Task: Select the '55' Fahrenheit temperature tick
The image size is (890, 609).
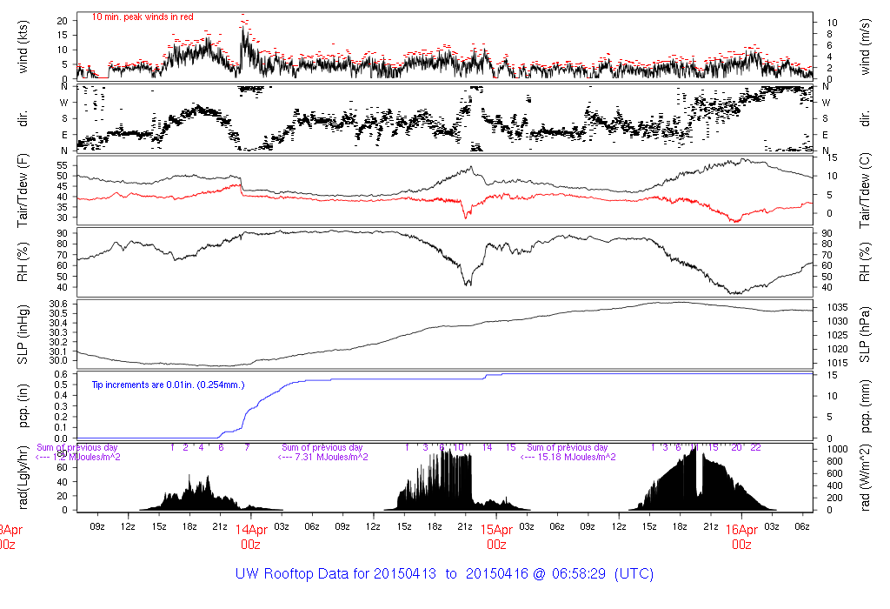Action: tap(62, 166)
